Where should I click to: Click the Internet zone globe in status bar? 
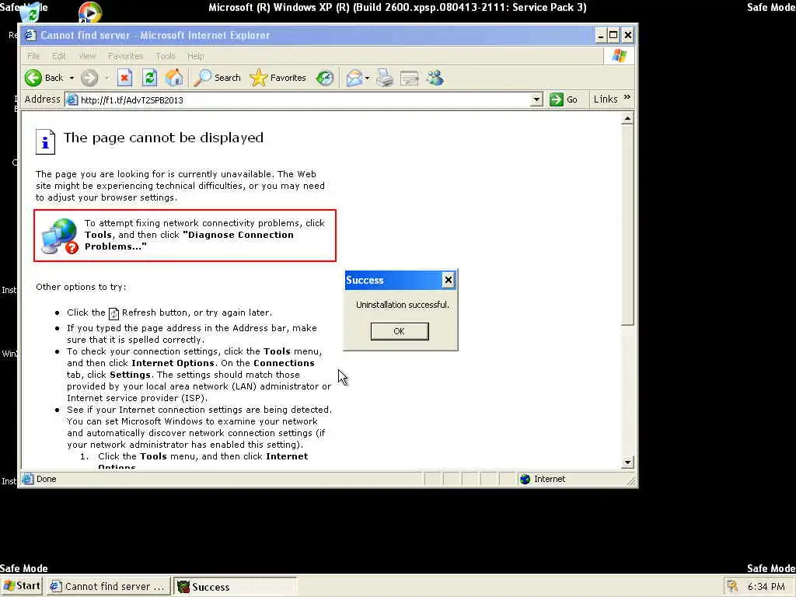point(525,479)
